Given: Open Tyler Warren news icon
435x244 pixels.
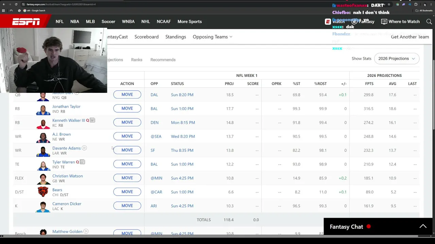Looking at the screenshot, I should click(82, 162).
